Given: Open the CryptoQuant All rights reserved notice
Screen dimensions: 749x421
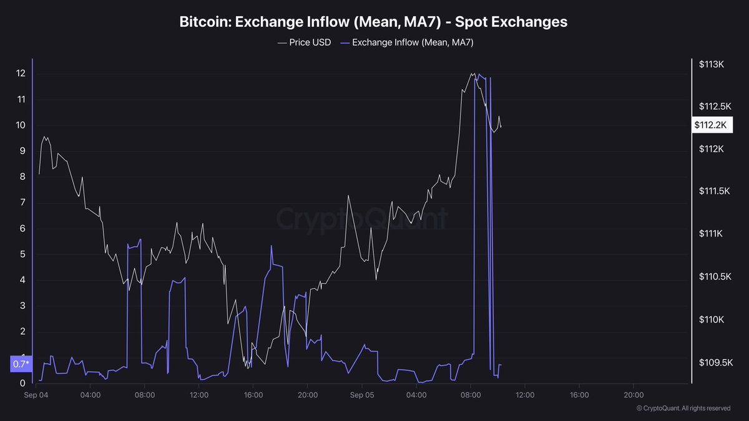Looking at the screenshot, I should pyautogui.click(x=683, y=409).
